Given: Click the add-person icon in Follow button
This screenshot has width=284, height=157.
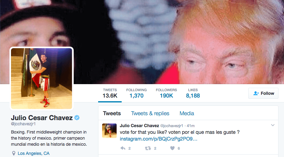Looking at the screenshot, I should [256, 93].
